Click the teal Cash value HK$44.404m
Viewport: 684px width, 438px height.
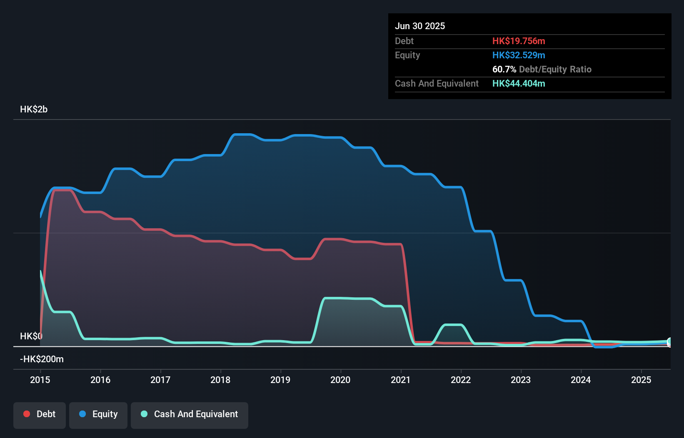(x=519, y=83)
